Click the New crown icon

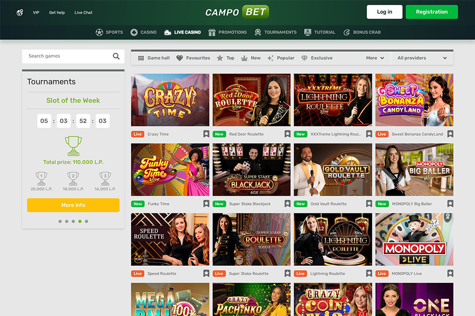click(244, 58)
